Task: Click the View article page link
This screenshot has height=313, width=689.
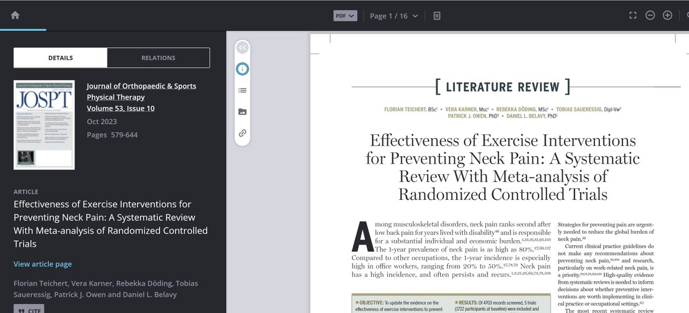Action: click(42, 264)
